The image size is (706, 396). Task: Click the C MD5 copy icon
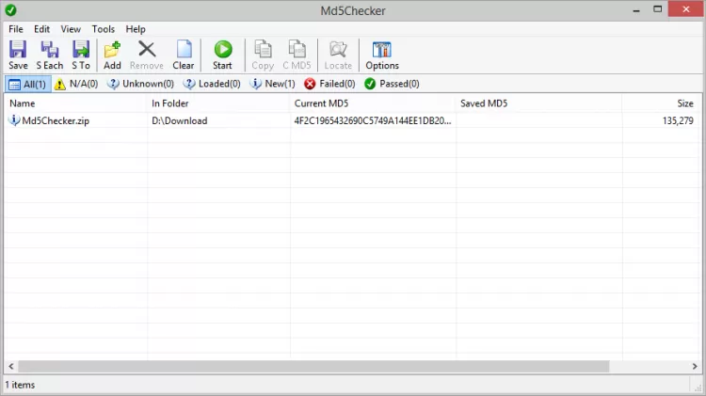pos(297,55)
